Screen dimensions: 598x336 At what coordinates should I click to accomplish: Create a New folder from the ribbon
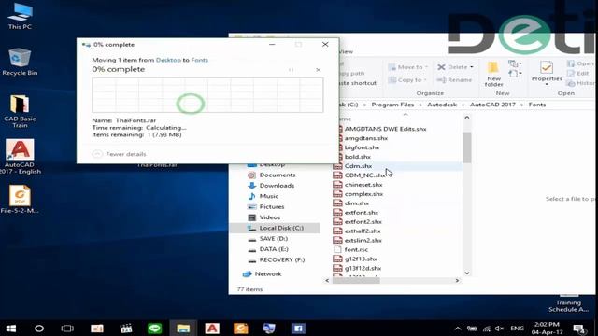click(x=493, y=74)
